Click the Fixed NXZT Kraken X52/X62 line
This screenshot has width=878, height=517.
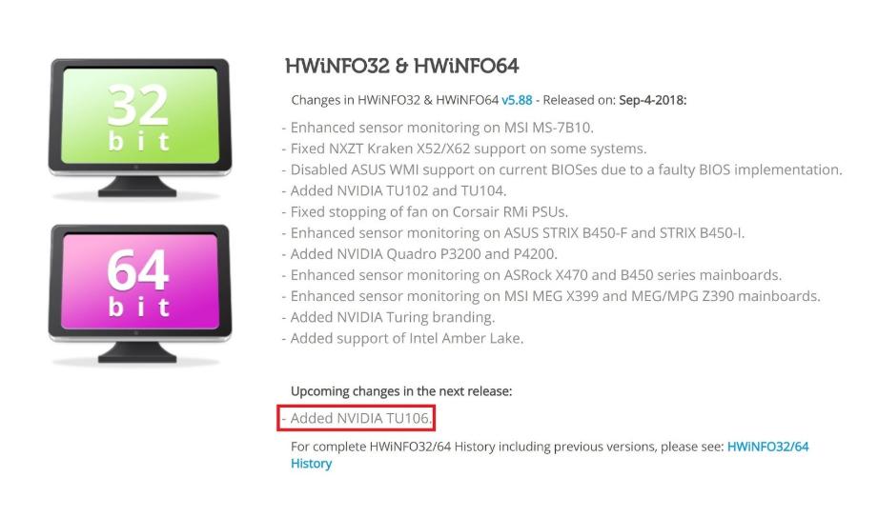click(463, 149)
